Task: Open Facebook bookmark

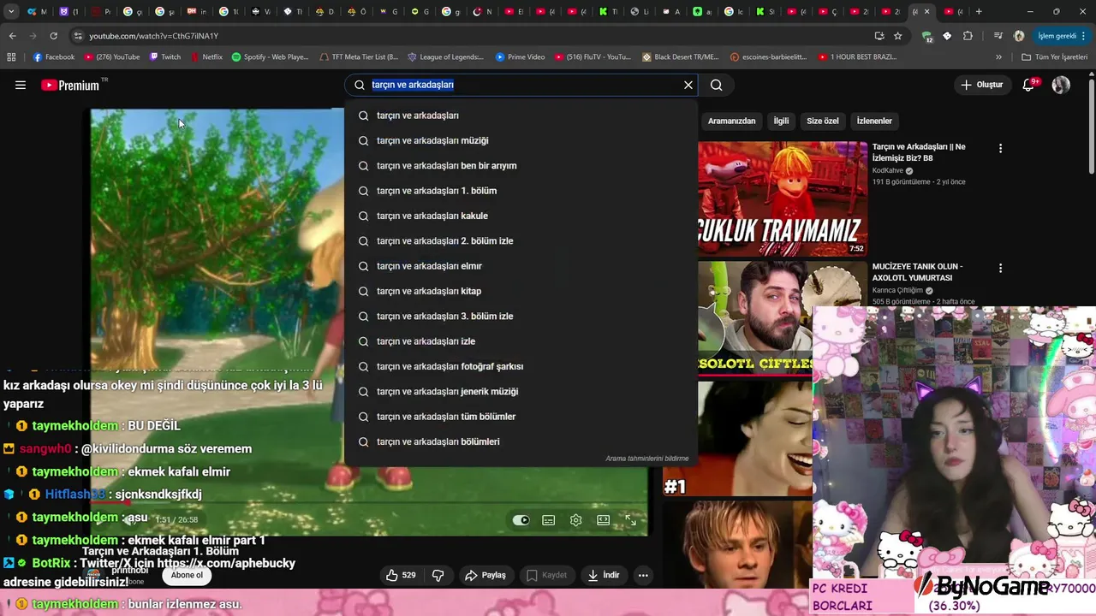Action: pyautogui.click(x=54, y=57)
